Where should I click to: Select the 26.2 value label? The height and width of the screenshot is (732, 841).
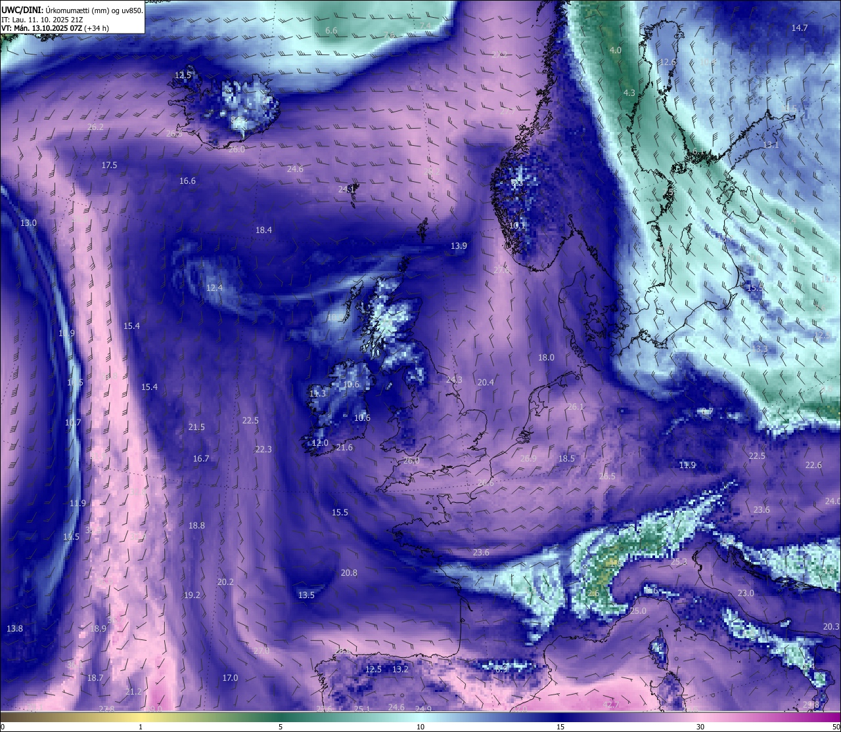[95, 127]
